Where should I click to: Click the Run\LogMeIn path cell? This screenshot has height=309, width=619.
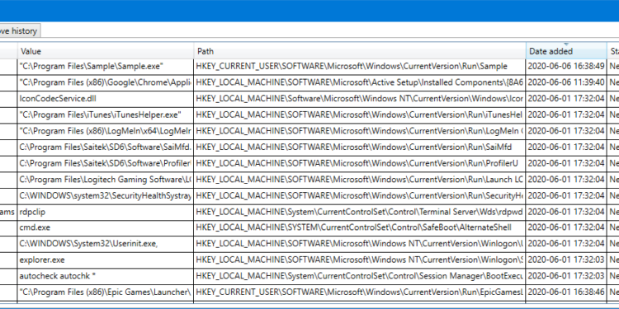360,131
